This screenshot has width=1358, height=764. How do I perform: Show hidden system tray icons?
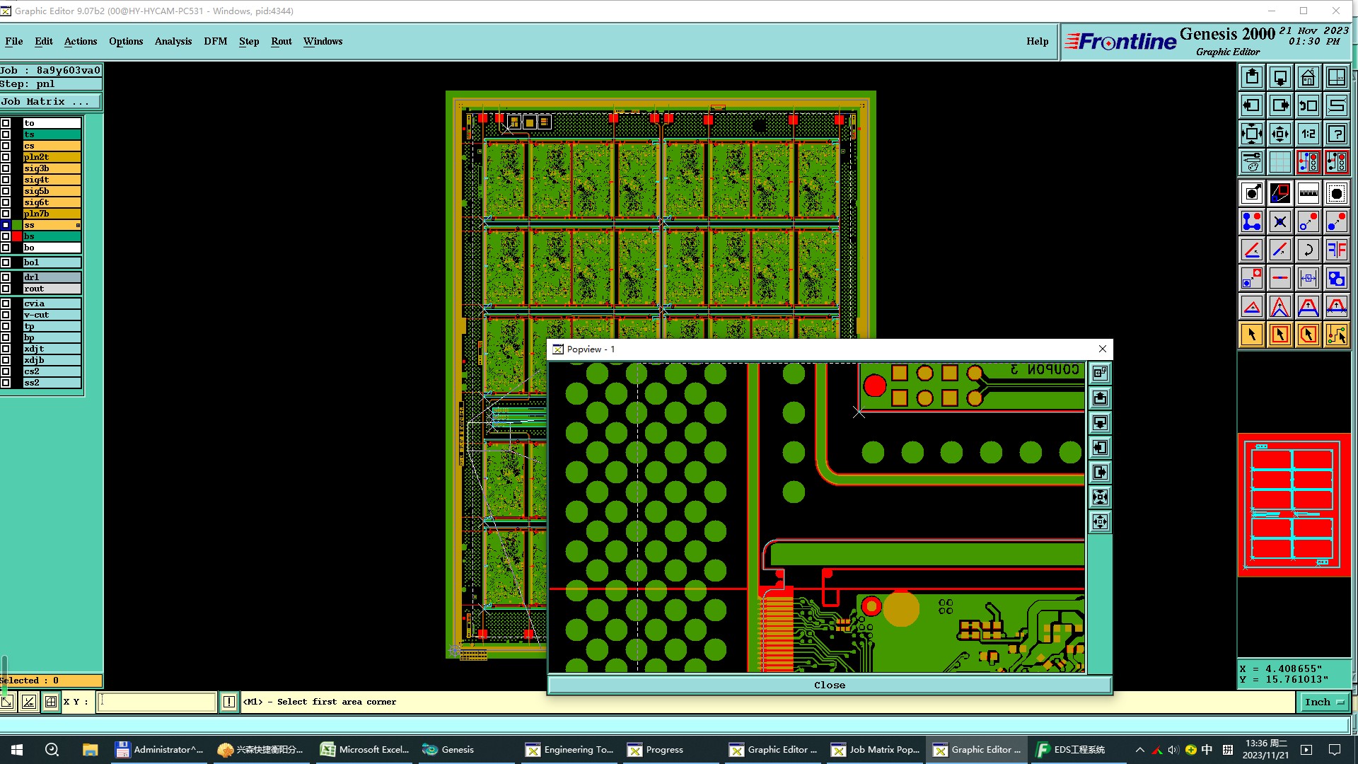[1139, 750]
